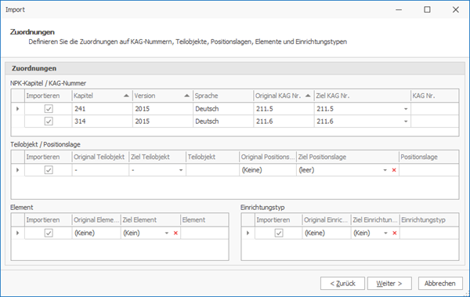
Task: Click KAG Nr. column header
Action: click(435, 96)
